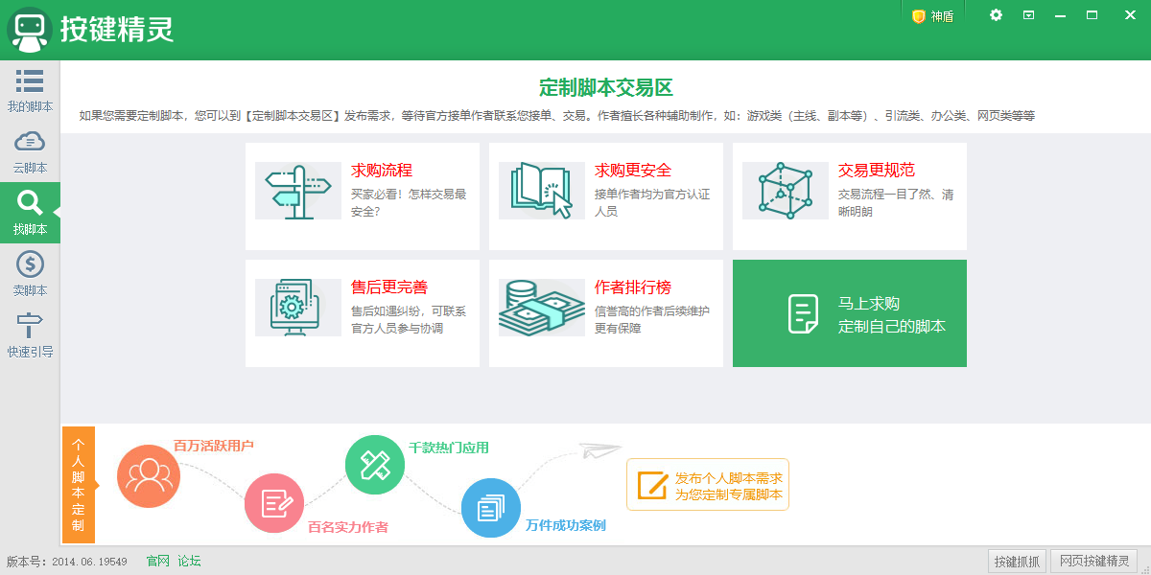
Task: Click 按键精灵 title text
Action: pos(117,29)
